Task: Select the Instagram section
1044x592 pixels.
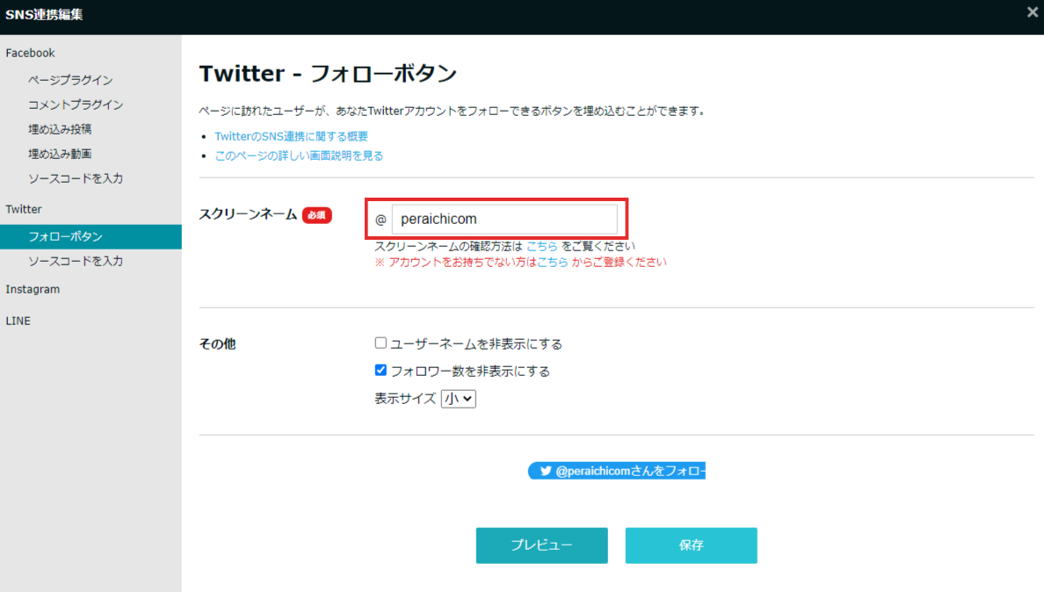Action: (x=33, y=289)
